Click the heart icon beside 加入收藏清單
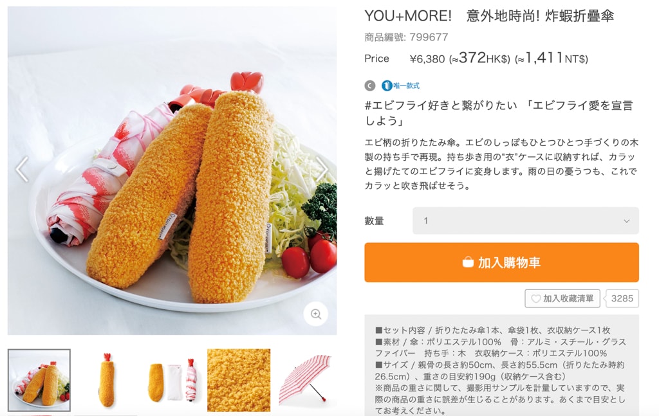The height and width of the screenshot is (416, 659). point(535,298)
